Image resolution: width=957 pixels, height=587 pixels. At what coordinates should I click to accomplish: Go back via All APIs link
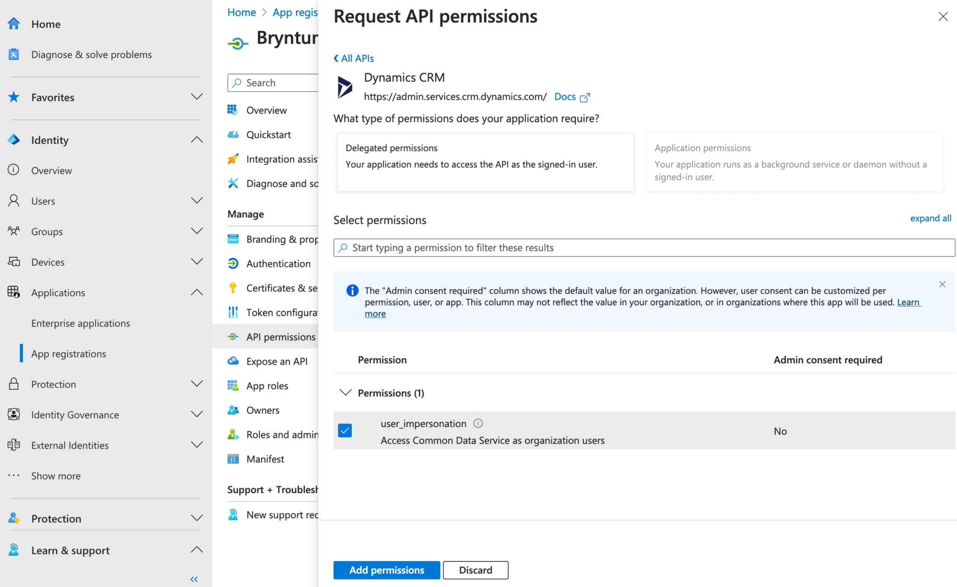pyautogui.click(x=354, y=58)
